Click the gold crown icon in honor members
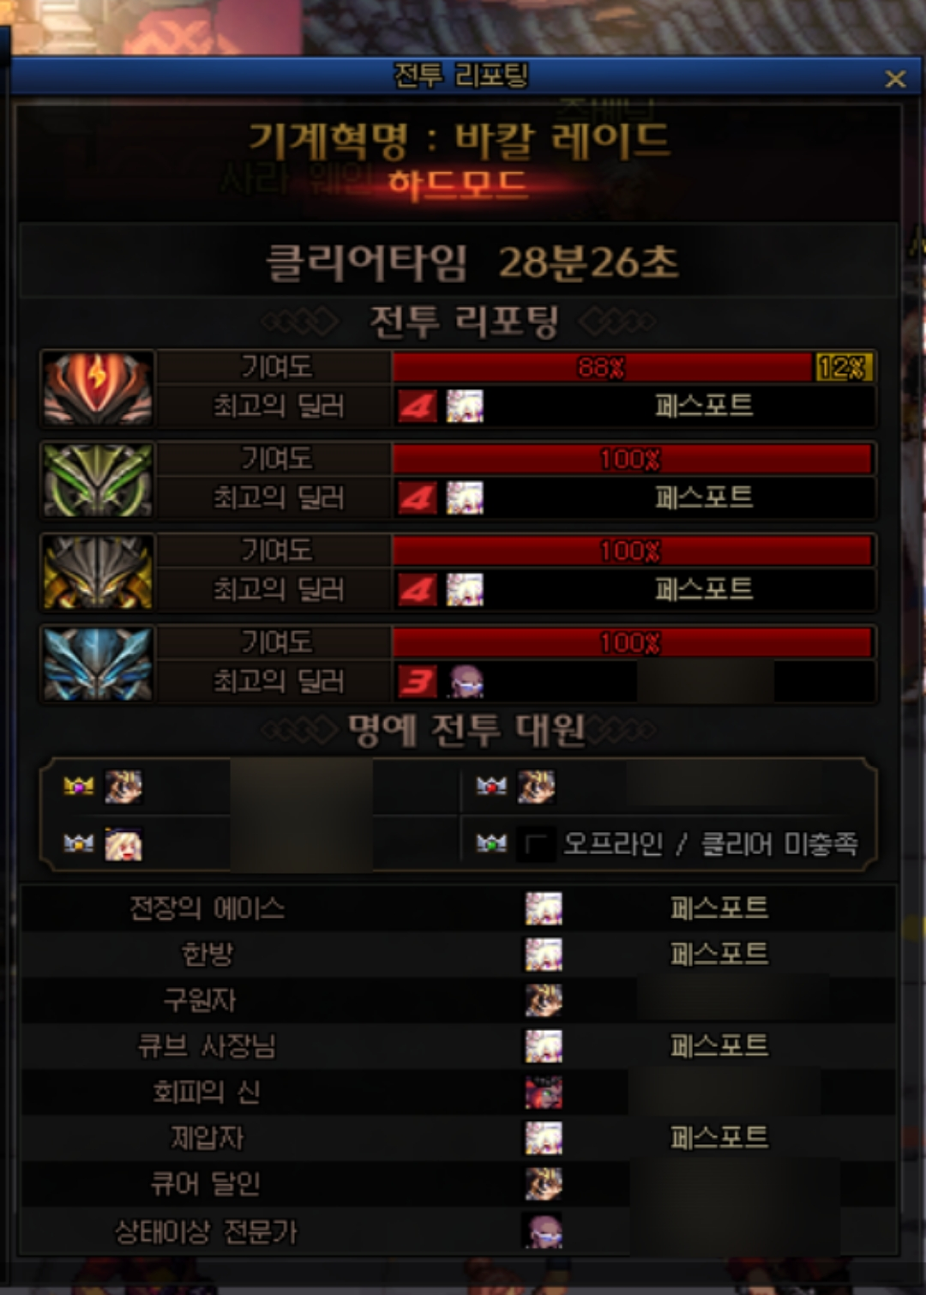Image resolution: width=926 pixels, height=1295 pixels. tap(79, 786)
